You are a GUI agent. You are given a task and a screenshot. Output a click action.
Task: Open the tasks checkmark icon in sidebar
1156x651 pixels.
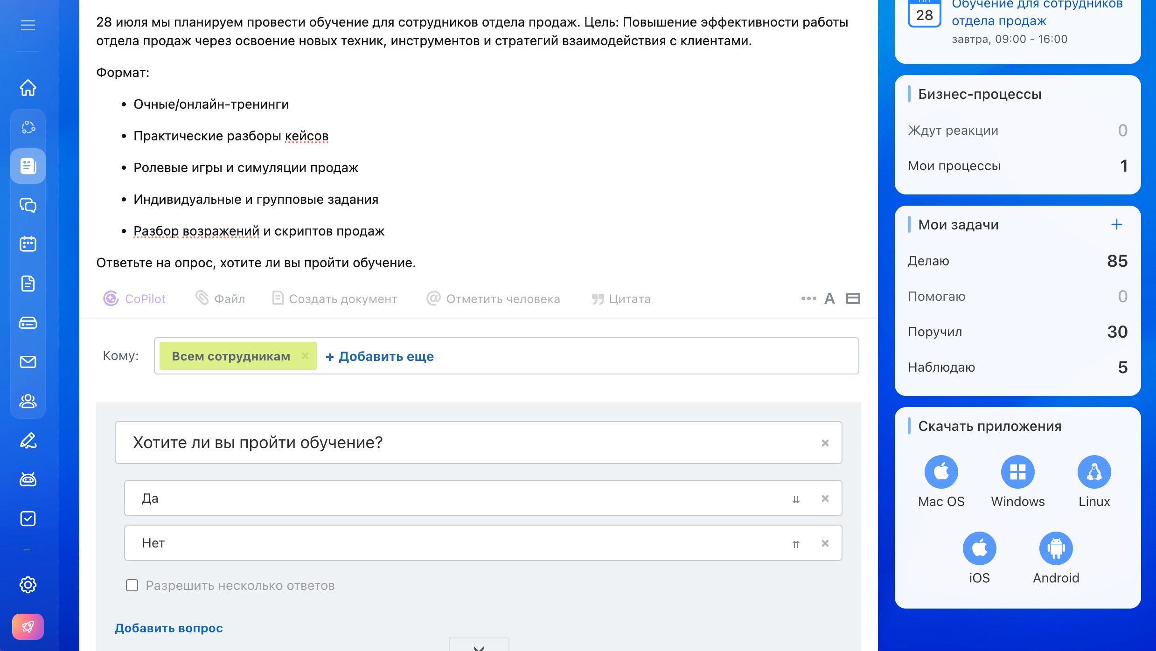click(28, 519)
